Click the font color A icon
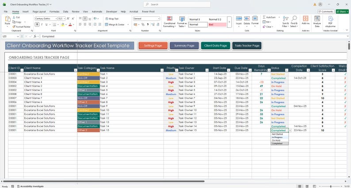The height and width of the screenshot is (188, 351). click(70, 24)
